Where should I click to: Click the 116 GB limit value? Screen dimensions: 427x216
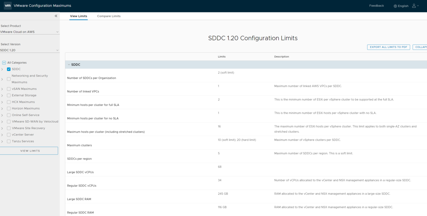222,207
